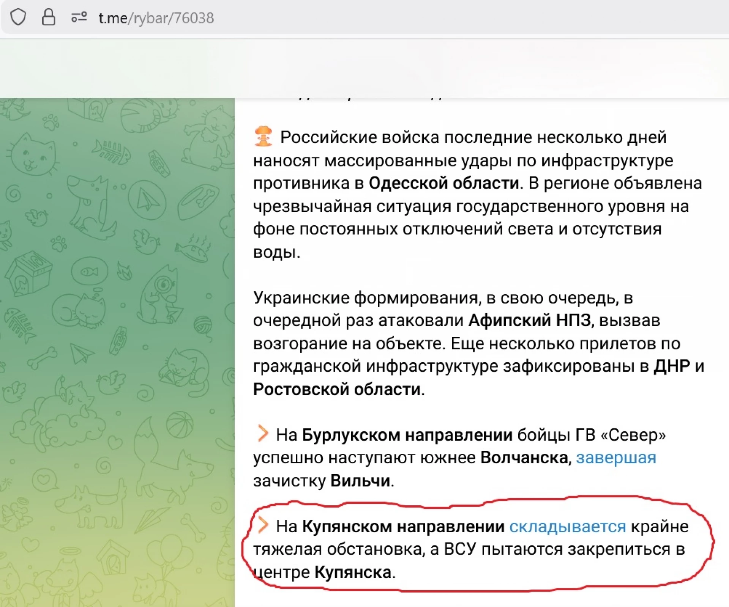
Task: Click bold text "Одесской области"
Action: pos(443,183)
